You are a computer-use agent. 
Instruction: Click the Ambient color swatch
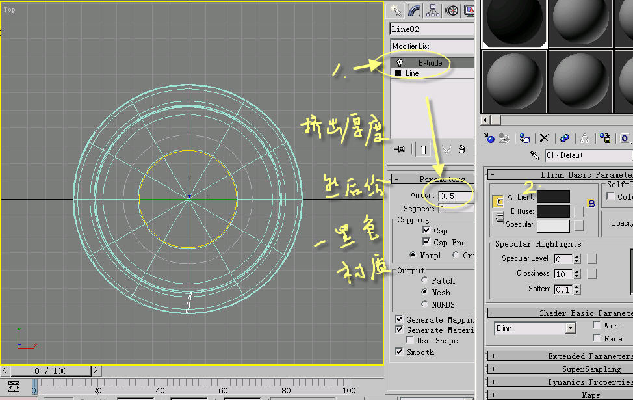click(x=553, y=196)
